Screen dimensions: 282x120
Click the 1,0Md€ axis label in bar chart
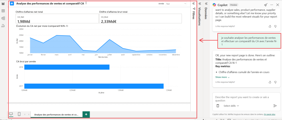(121, 90)
